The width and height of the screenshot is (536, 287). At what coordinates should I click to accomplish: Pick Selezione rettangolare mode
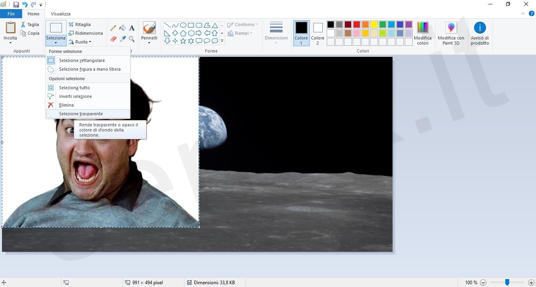(88, 60)
